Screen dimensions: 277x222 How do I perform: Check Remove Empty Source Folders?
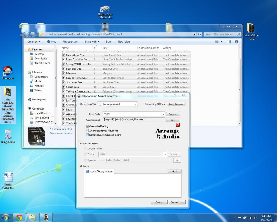click(x=87, y=135)
